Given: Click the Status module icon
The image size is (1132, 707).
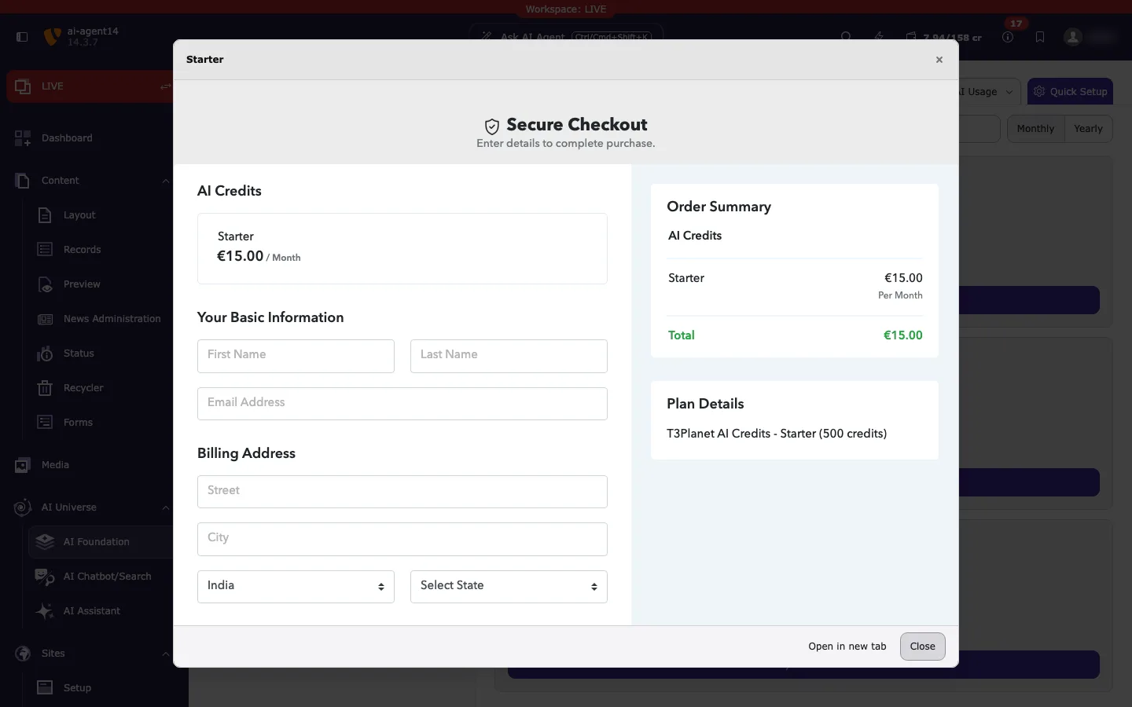Looking at the screenshot, I should click(45, 353).
